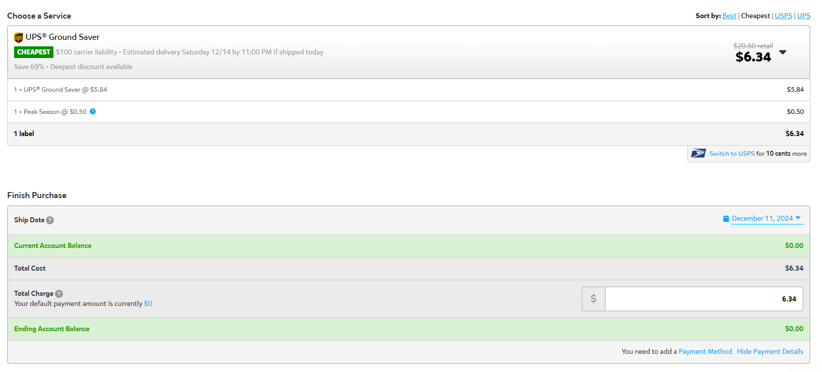Click the '1 × Peak Season @ $0.50' line
Viewport: 822px width, 372px height.
tap(50, 112)
